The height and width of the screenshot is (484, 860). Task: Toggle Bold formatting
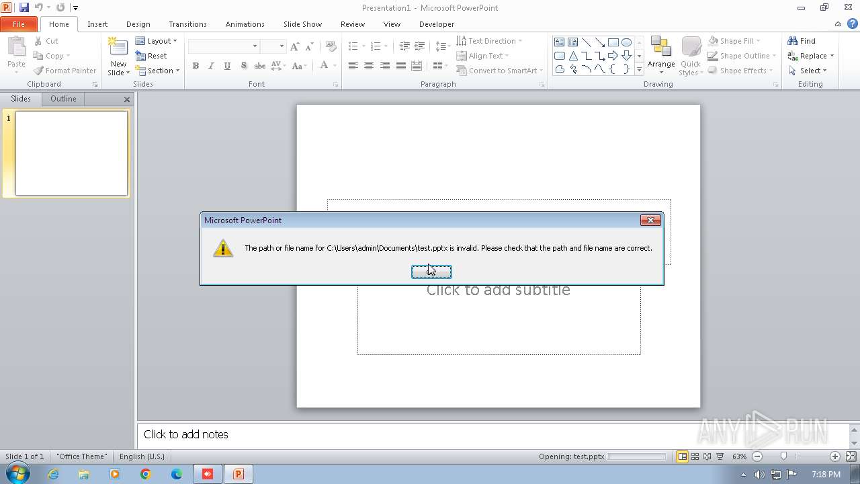pyautogui.click(x=196, y=66)
